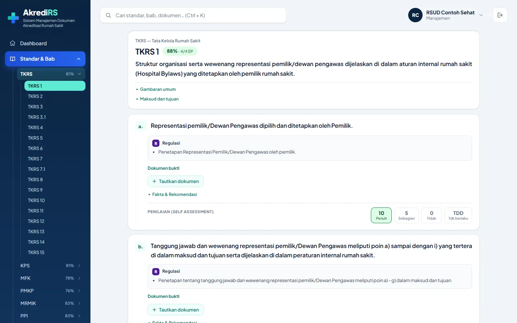517x323 pixels.
Task: Expand the PMKP chapter
Action: (51, 291)
